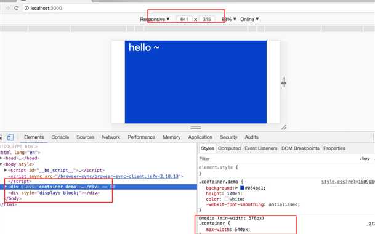Reload the localhost page

pyautogui.click(x=16, y=8)
